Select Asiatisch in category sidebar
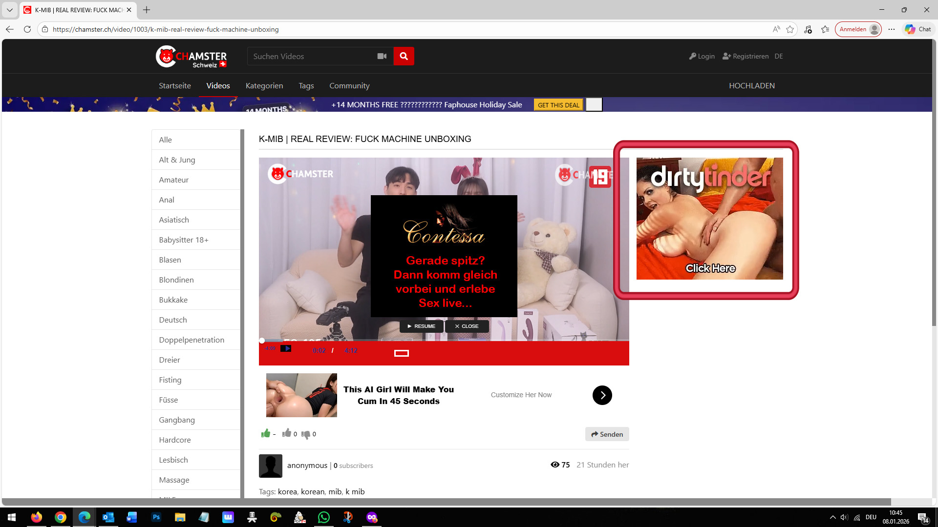This screenshot has height=527, width=938. coord(174,220)
